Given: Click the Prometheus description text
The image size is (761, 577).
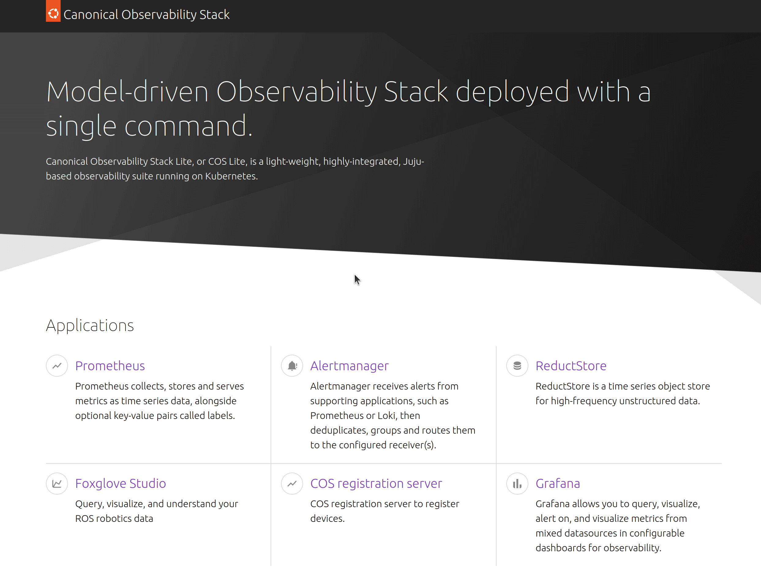Looking at the screenshot, I should coord(159,401).
